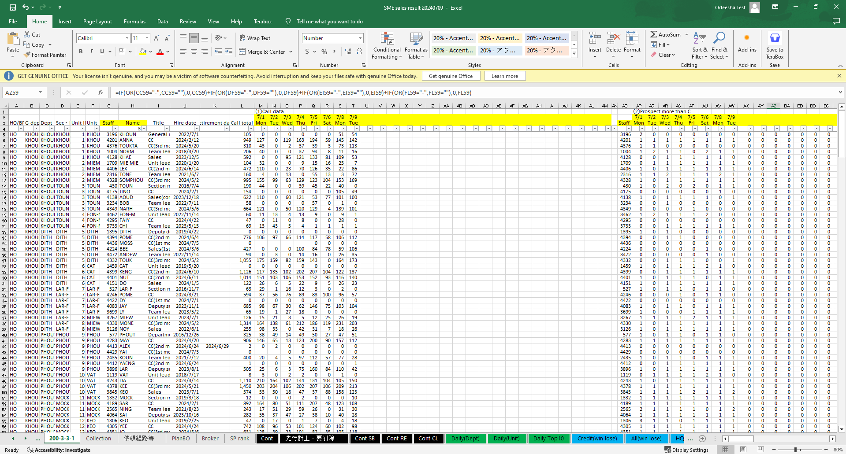Toggle Bold formatting
The height and width of the screenshot is (454, 846).
81,52
